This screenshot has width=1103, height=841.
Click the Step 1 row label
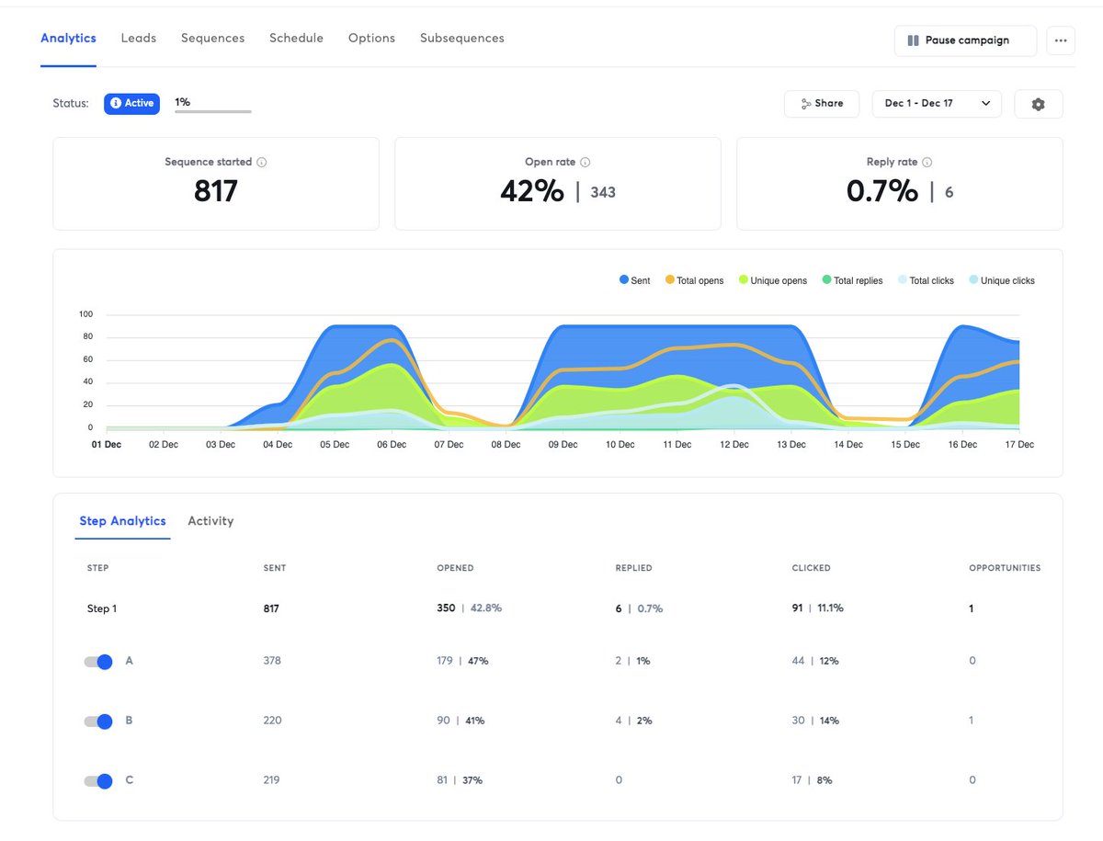coord(102,608)
